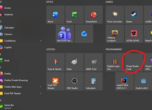Launch Firefox Private Browsing from list
The width and height of the screenshot is (152, 110).
21,80
